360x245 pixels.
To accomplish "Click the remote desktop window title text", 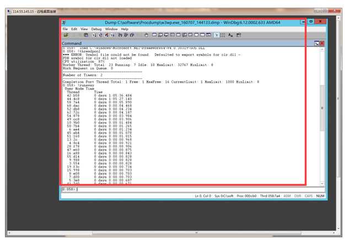I will click(34, 11).
